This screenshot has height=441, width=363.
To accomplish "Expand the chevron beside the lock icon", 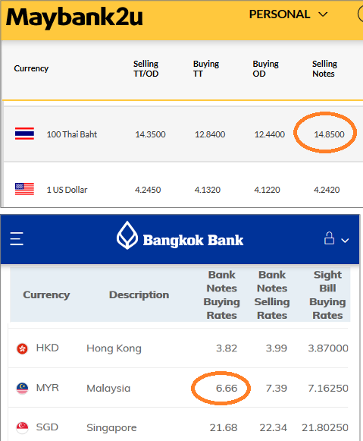I will [345, 241].
